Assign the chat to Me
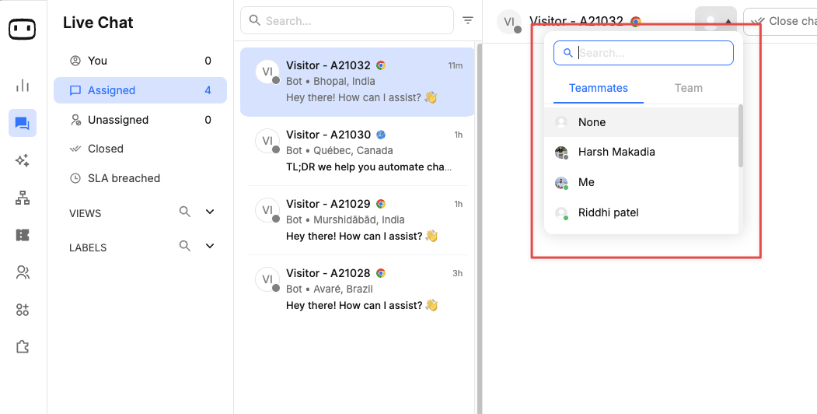This screenshot has height=414, width=817. pyautogui.click(x=641, y=183)
